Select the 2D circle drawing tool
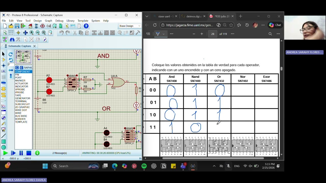 click(3, 147)
